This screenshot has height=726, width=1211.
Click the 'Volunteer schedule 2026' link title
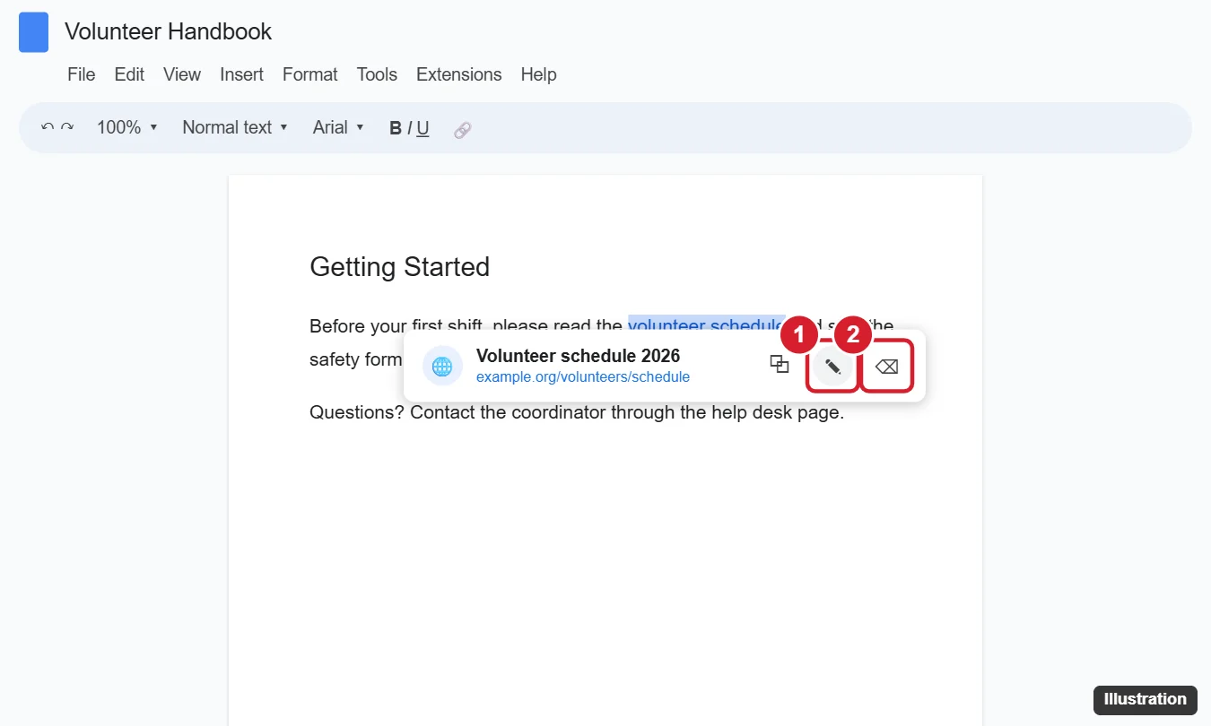point(579,356)
